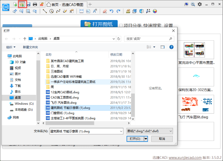Click the 此电脑 breadcrumb in address bar

point(43,38)
